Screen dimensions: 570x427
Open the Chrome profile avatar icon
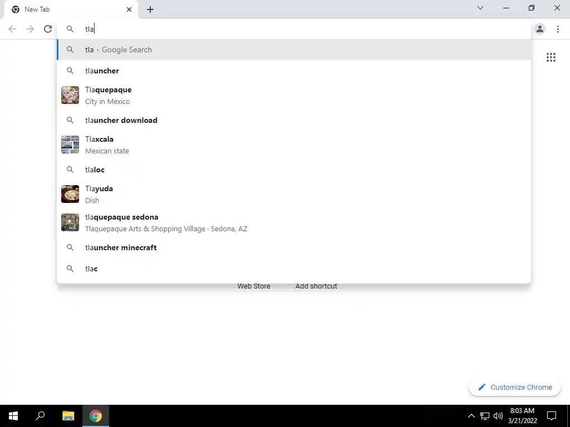[x=540, y=29]
